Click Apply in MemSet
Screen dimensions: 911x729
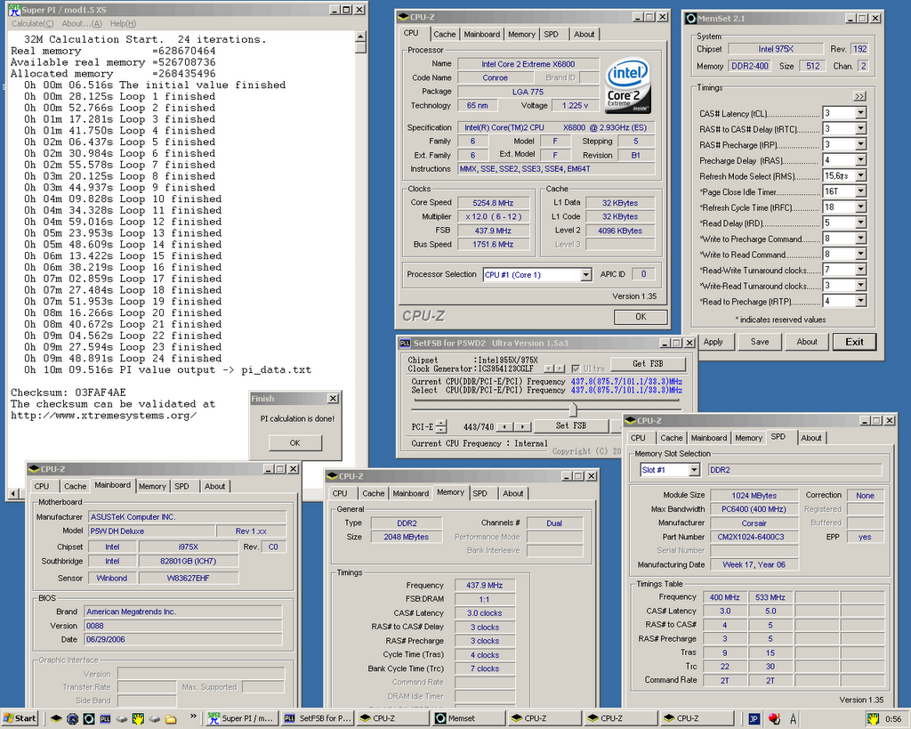(713, 342)
